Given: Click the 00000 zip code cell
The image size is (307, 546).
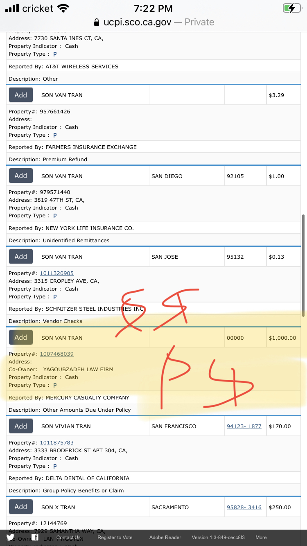Looking at the screenshot, I should [x=246, y=338].
